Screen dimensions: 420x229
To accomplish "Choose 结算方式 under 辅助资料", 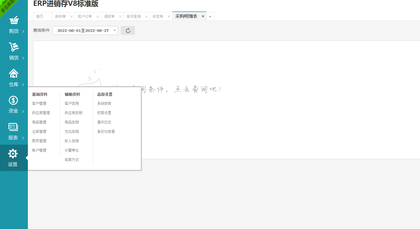I will point(72,160).
